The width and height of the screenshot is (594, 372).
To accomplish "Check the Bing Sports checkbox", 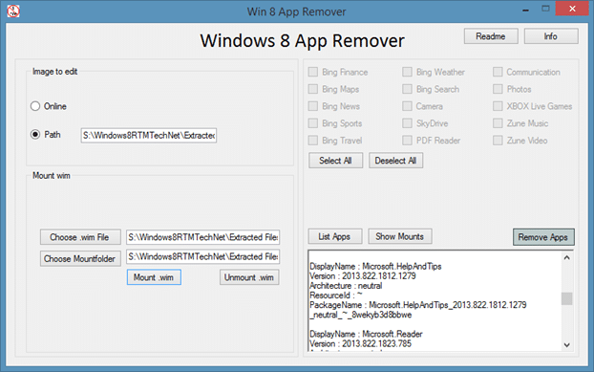I will (x=313, y=123).
